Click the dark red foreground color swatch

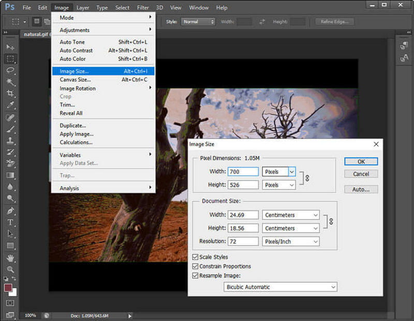8,287
